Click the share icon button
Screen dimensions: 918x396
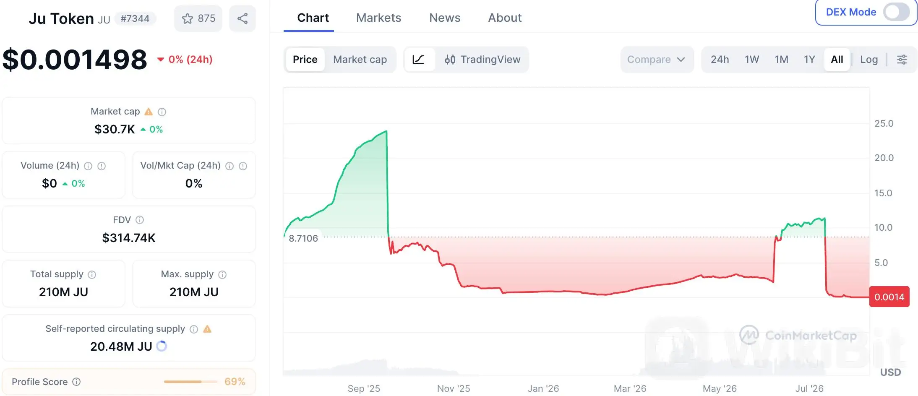click(x=243, y=18)
